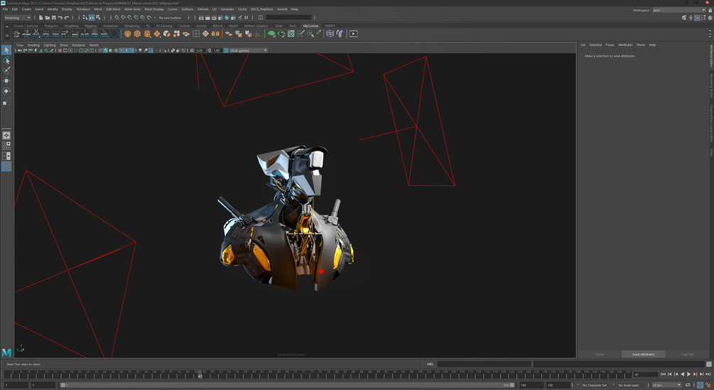Click the Load Attributes button

click(643, 354)
